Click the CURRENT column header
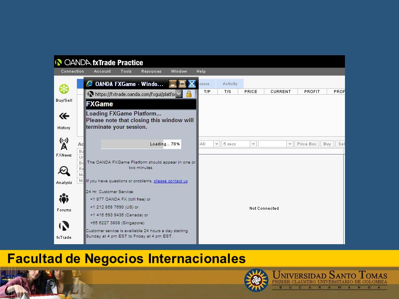 click(x=281, y=91)
